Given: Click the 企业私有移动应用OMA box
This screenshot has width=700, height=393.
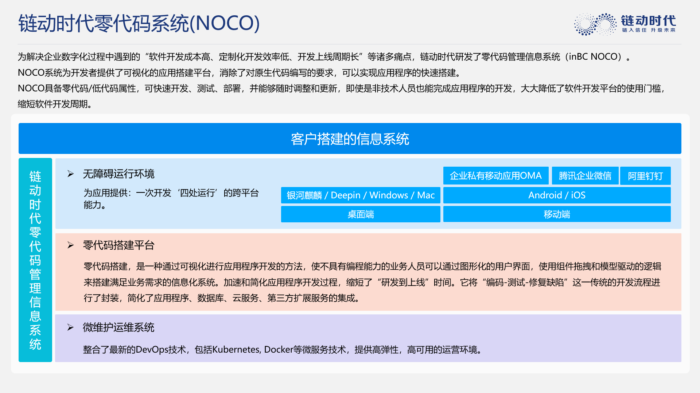Looking at the screenshot, I should click(x=495, y=176).
